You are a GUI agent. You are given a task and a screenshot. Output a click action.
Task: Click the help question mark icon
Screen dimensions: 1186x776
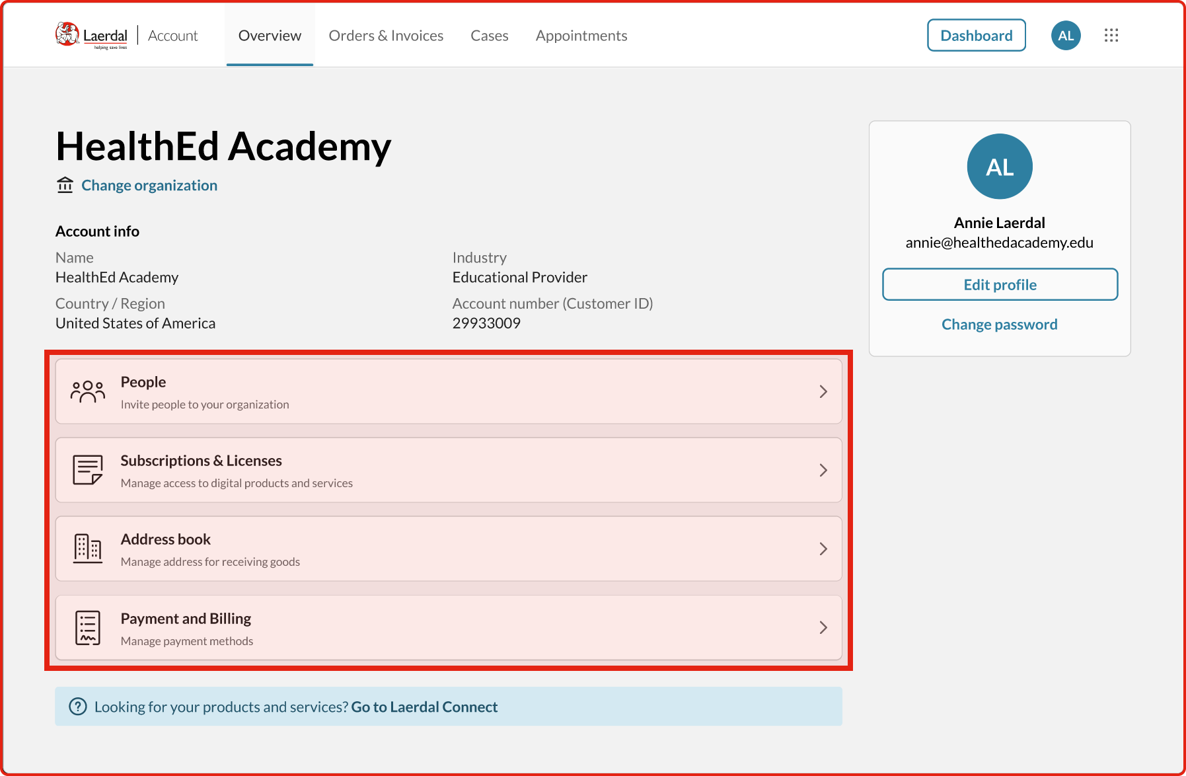pos(78,707)
